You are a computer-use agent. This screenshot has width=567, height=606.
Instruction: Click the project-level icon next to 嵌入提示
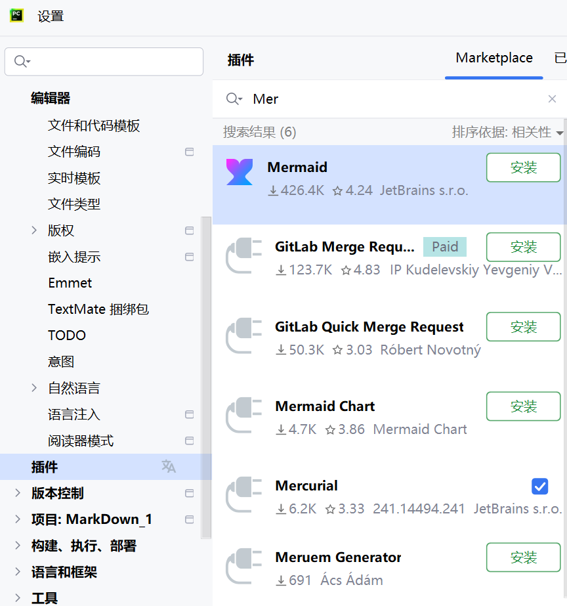coord(189,257)
